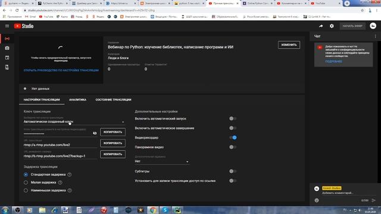Open PyCharm from the taskbar
Viewport: 381px width, 214px height.
(177, 210)
